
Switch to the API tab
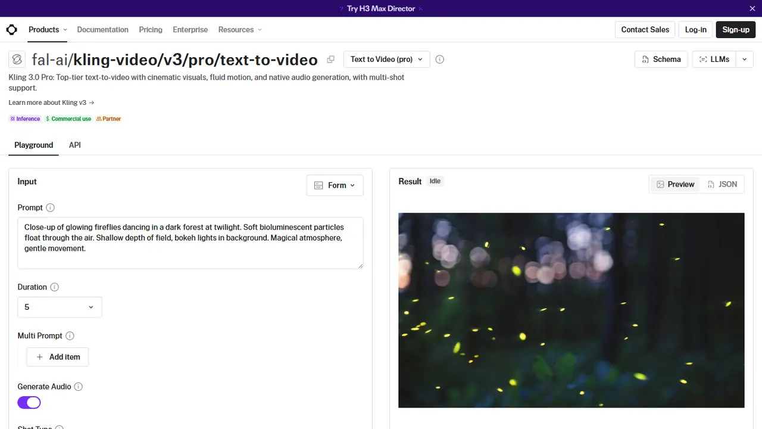(74, 145)
